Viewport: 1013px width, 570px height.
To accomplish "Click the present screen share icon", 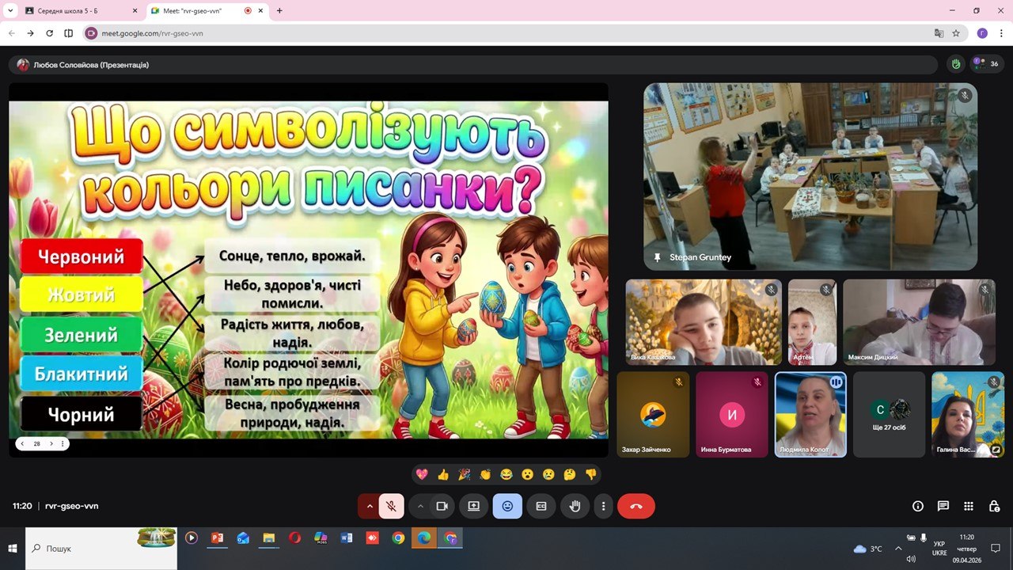I will 473,506.
